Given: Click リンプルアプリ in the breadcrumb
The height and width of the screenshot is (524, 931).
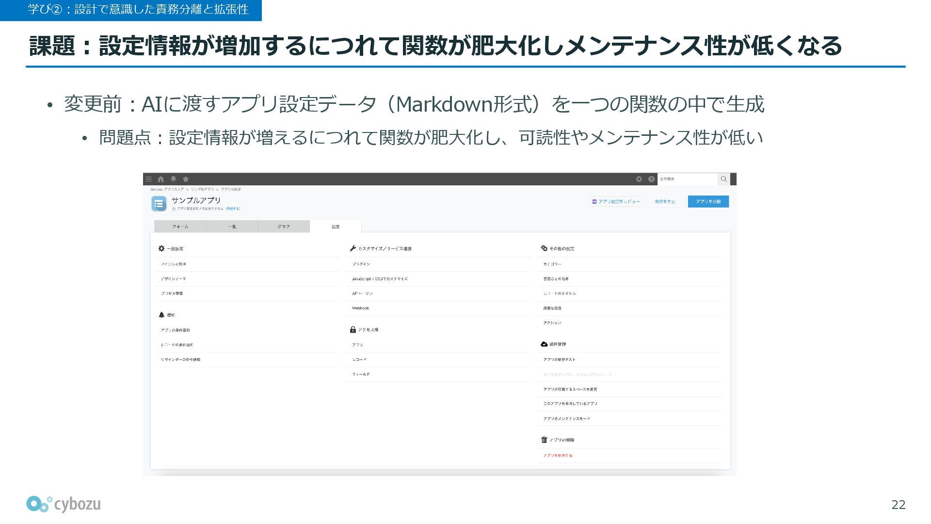Looking at the screenshot, I should (x=202, y=189).
